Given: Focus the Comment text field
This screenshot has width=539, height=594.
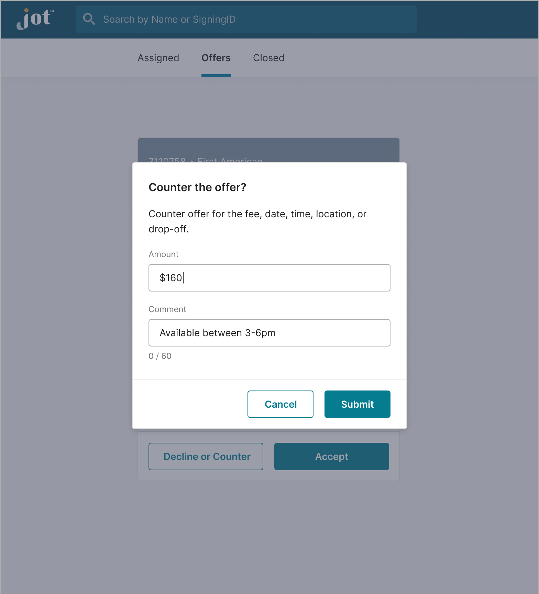Looking at the screenshot, I should 269,333.
